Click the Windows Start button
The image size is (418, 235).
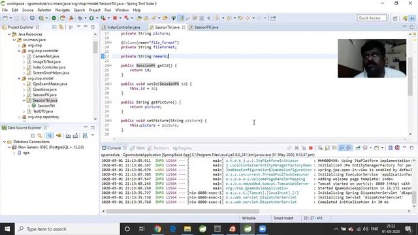pyautogui.click(x=7, y=229)
